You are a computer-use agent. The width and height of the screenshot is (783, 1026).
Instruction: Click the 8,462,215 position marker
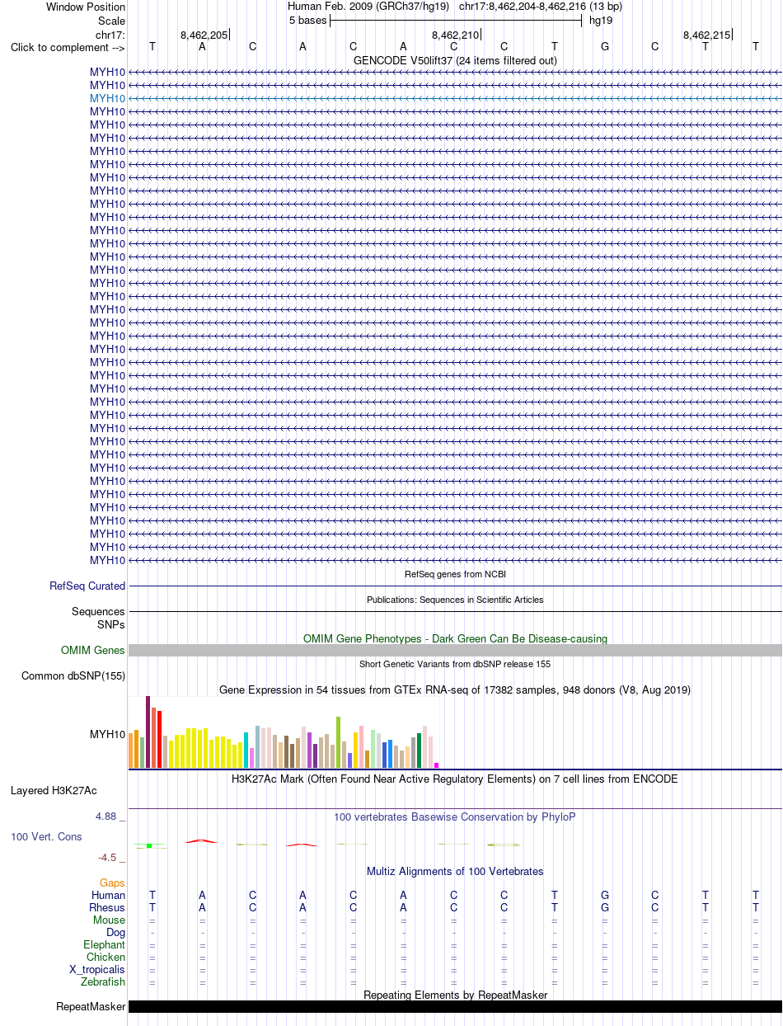[x=707, y=35]
